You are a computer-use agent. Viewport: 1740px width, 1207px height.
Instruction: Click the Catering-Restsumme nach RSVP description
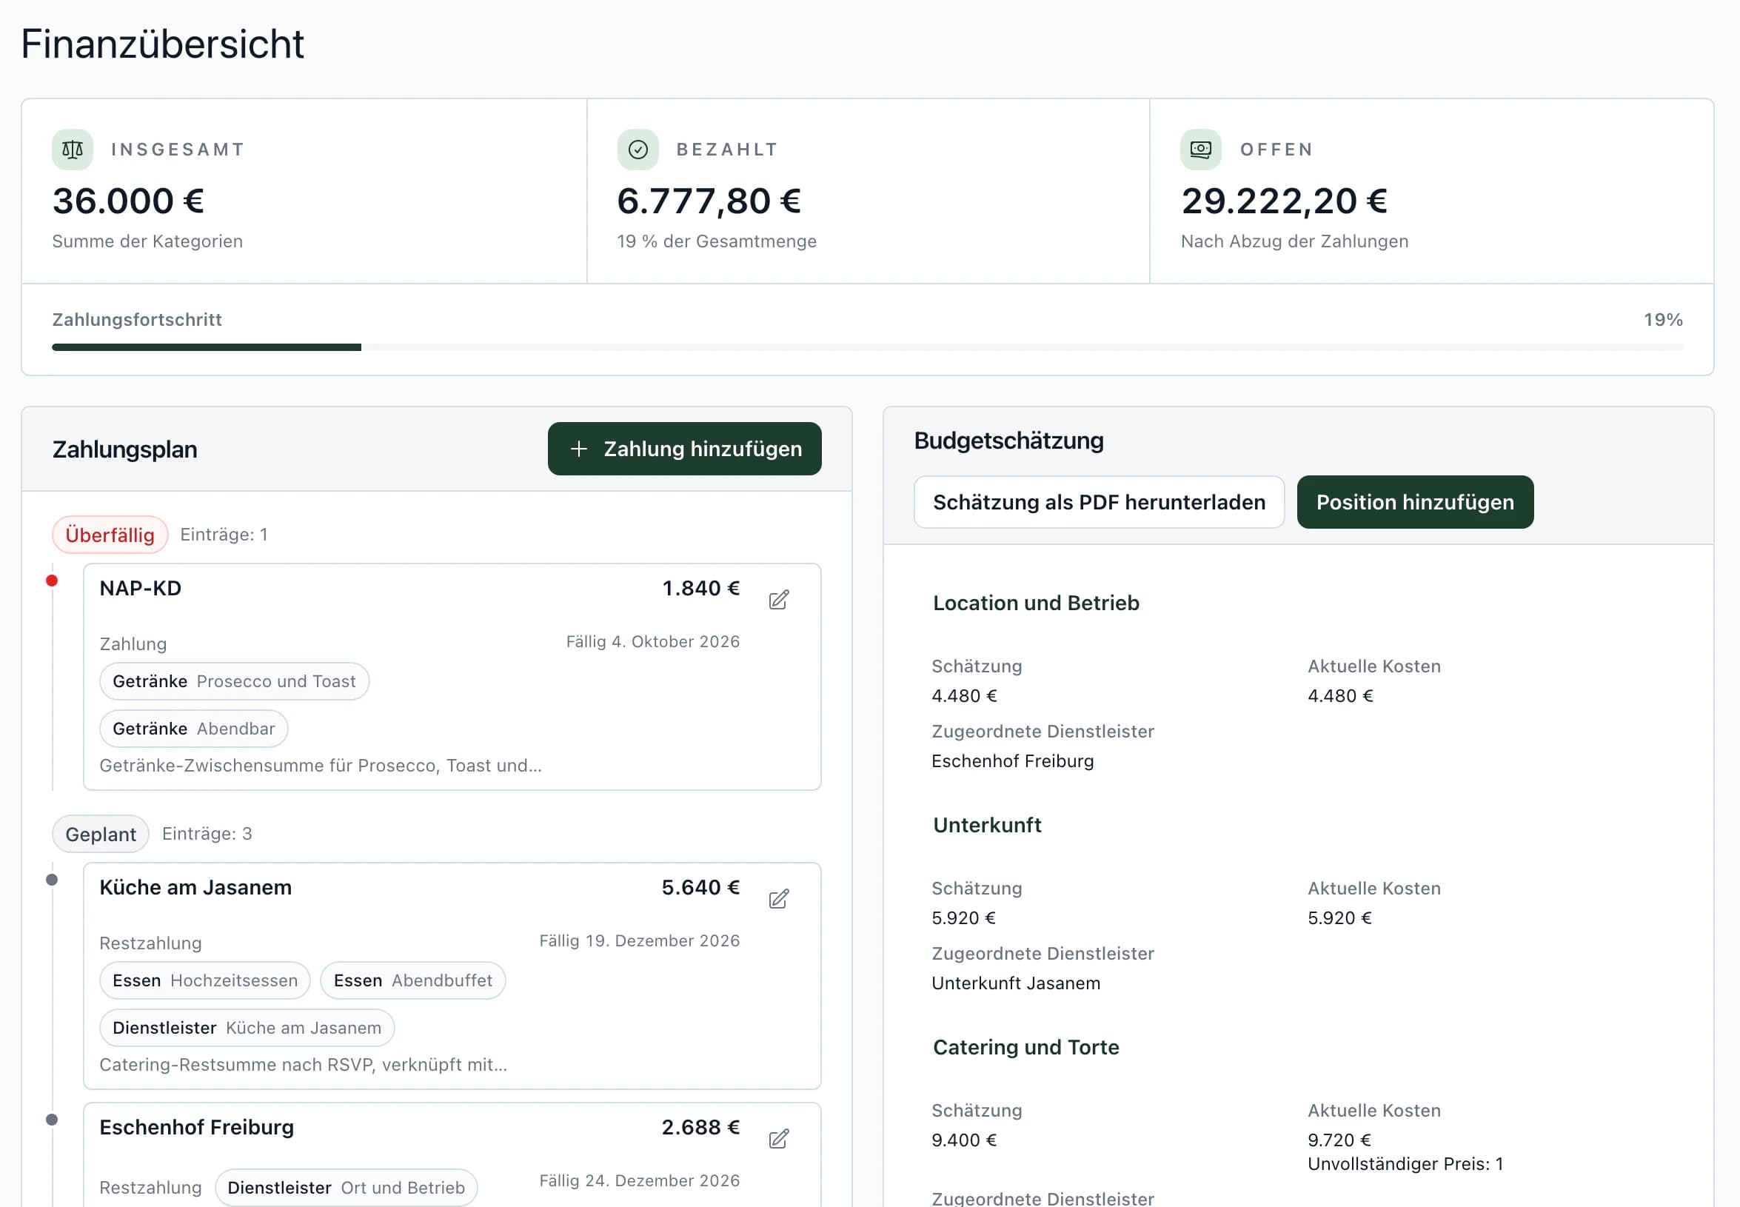click(304, 1065)
